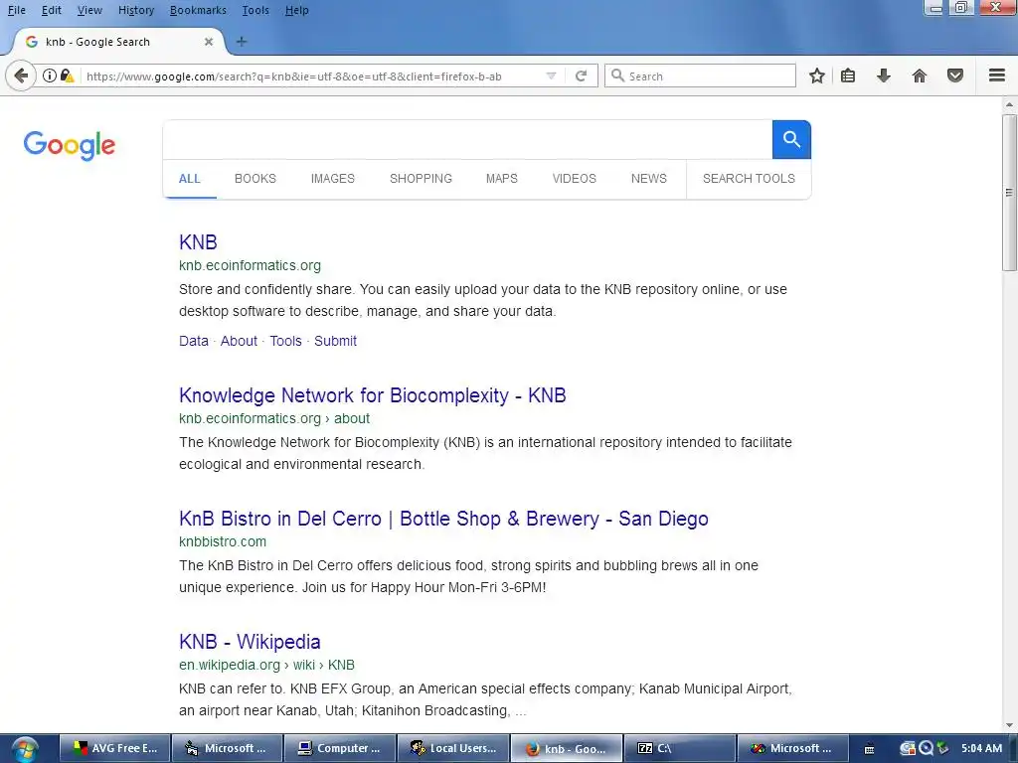Click the knbbistro.com green URL text
1018x763 pixels.
223,541
